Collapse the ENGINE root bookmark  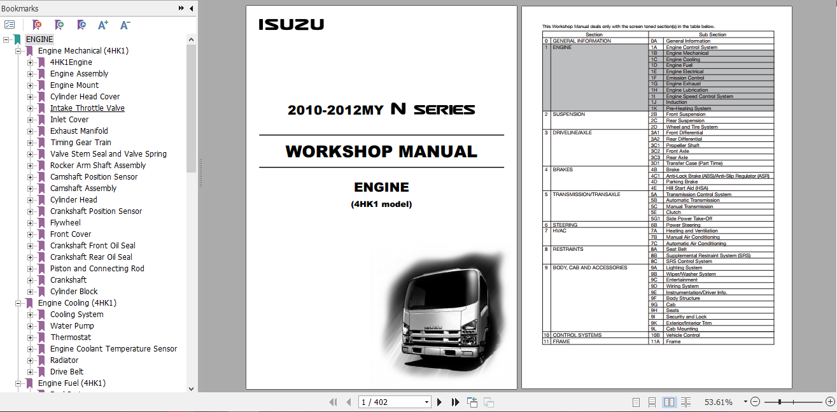[x=6, y=39]
